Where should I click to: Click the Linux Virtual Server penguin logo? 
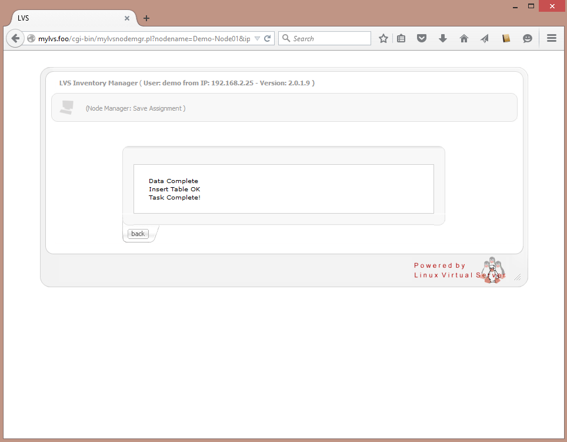pos(492,270)
